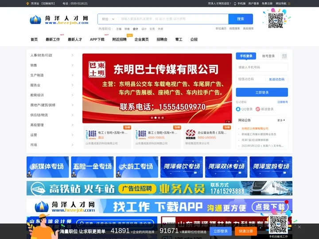Expand the 高级管理 category arrow
Viewport: 319px width, 239px height.
click(72, 125)
